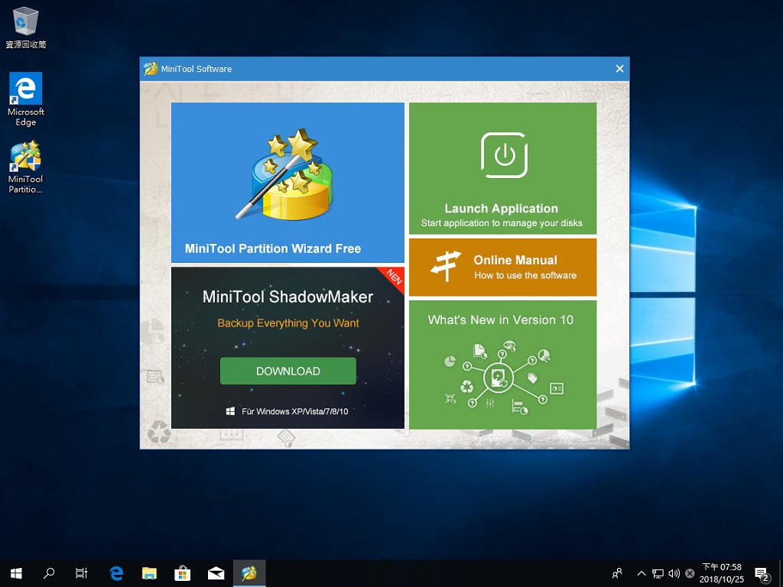783x587 pixels.
Task: Click Launch Application tile text
Action: coord(502,209)
